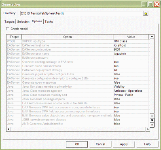Select value for ANT: Generate Ant build.xml file
Viewport: 161px width, 150px height.
coord(131,124)
